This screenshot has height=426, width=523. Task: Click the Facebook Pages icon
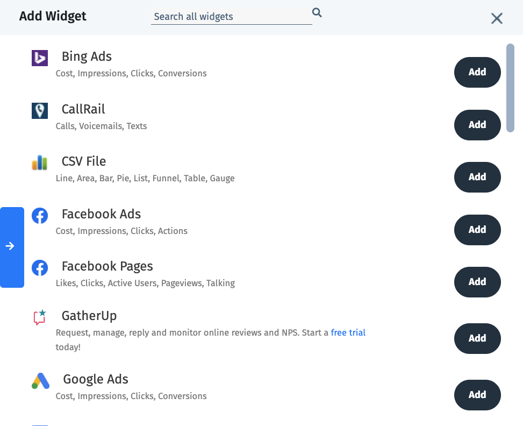point(39,268)
